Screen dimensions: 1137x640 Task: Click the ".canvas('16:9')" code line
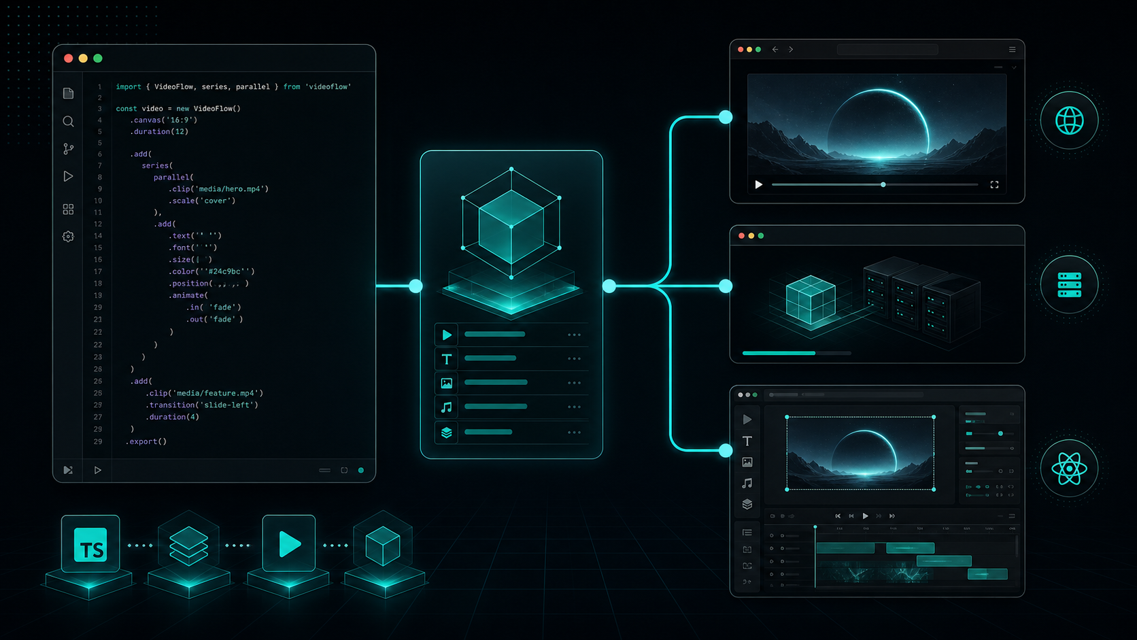[164, 120]
